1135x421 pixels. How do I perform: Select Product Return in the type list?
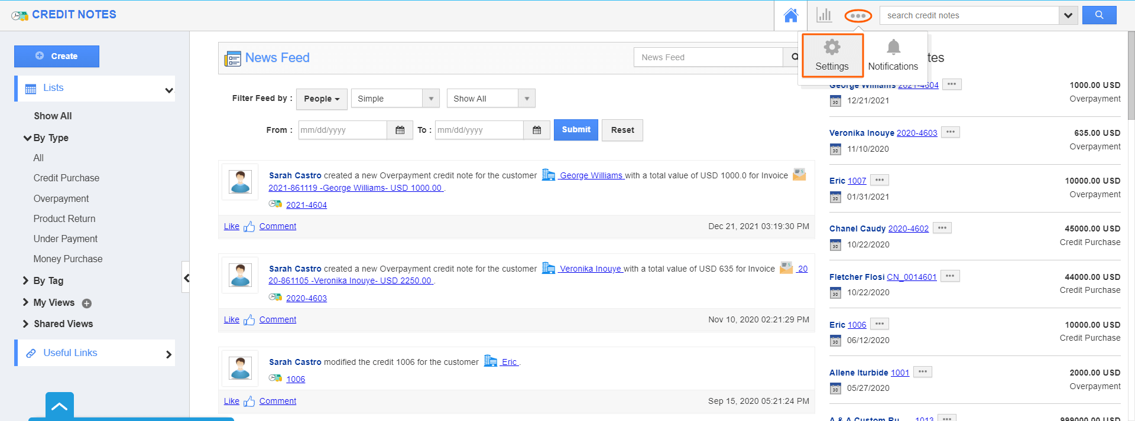(x=64, y=218)
